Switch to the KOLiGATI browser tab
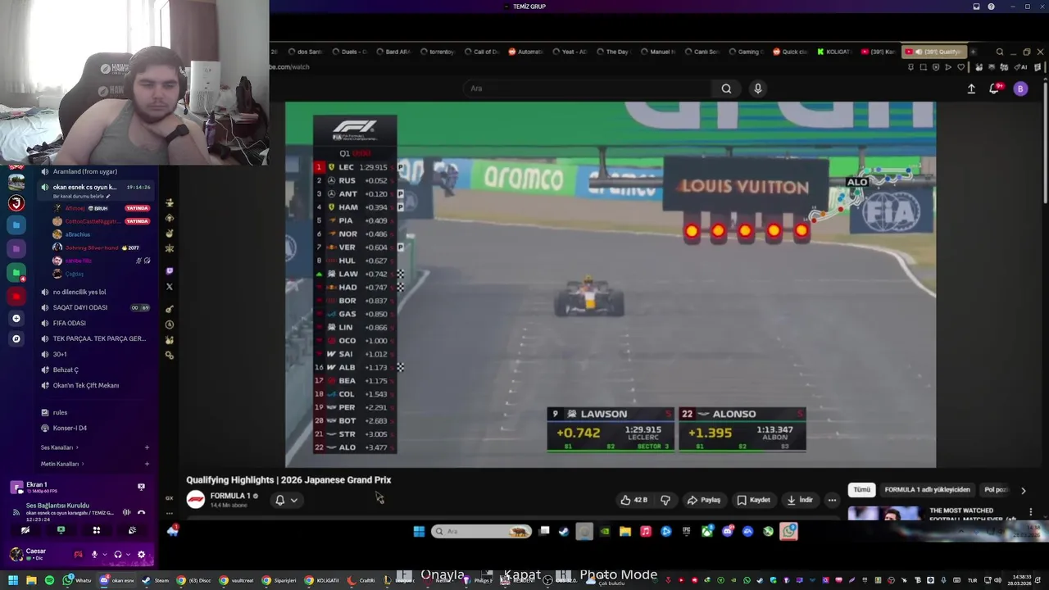This screenshot has width=1049, height=590. click(833, 52)
